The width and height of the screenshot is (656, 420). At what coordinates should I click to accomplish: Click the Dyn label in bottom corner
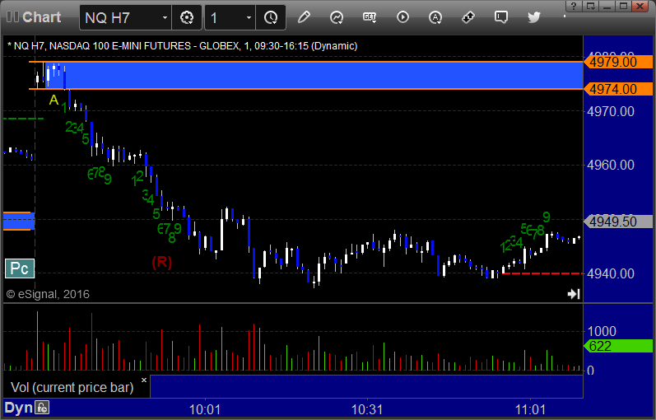(18, 408)
